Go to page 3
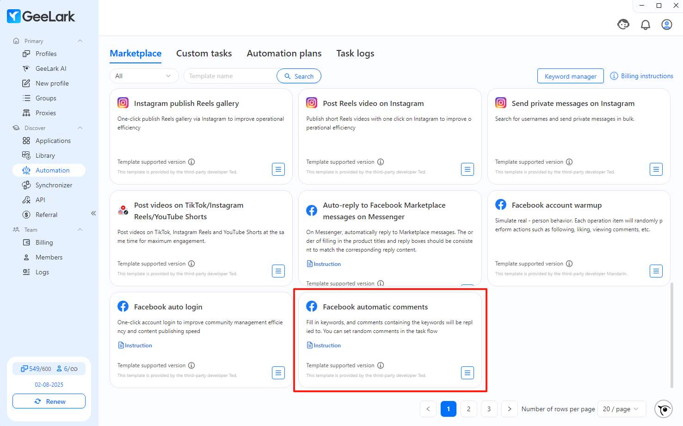This screenshot has height=426, width=683. coord(489,409)
